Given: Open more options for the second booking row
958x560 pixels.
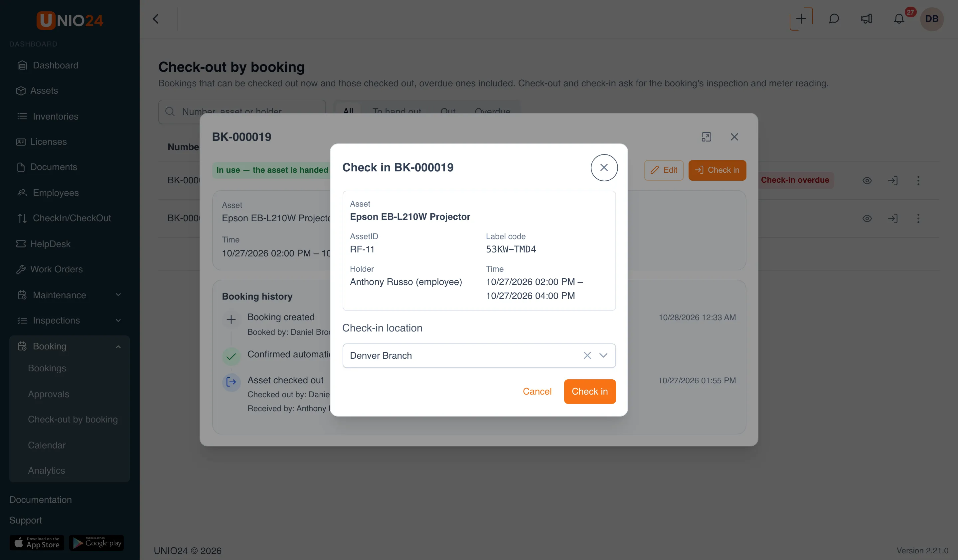Looking at the screenshot, I should tap(918, 218).
